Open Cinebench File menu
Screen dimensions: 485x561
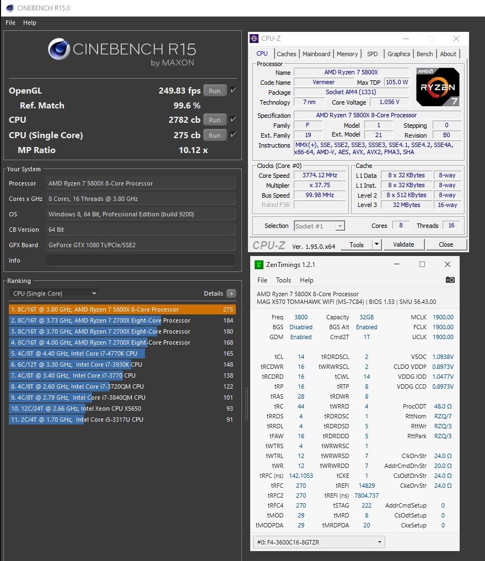click(x=10, y=23)
